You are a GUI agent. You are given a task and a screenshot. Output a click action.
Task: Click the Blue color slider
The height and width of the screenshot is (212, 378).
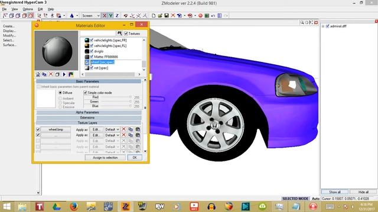tap(116, 106)
